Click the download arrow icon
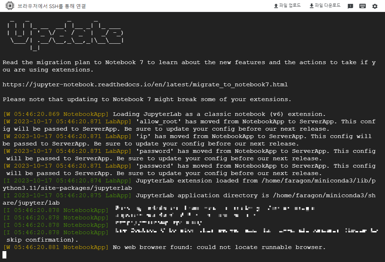The image size is (385, 262). 312,6
